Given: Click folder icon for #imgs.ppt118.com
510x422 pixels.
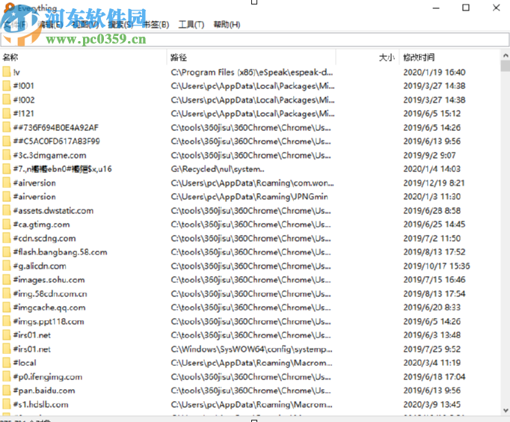Looking at the screenshot, I should [x=7, y=321].
